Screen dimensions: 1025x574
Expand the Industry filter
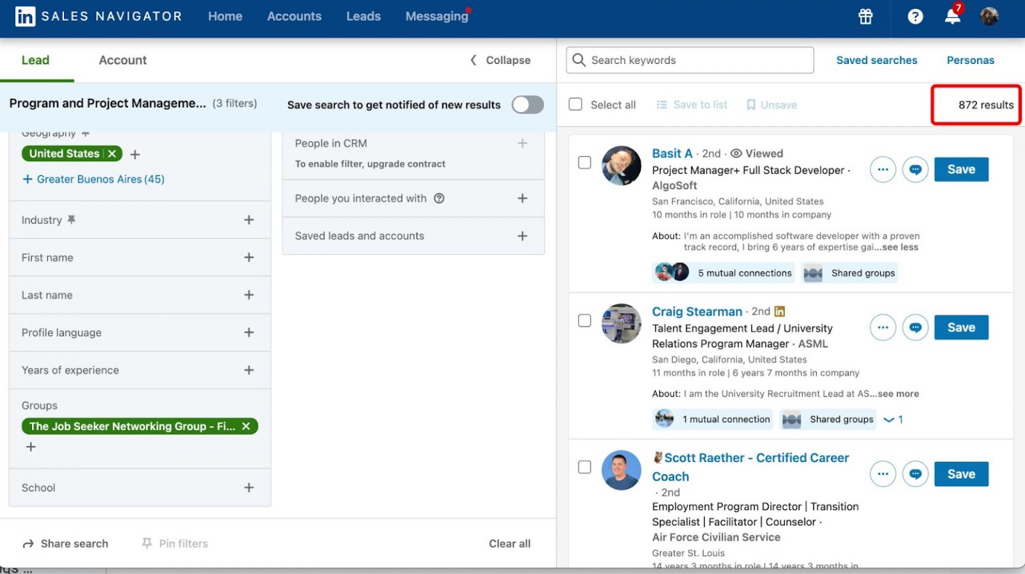click(x=248, y=220)
